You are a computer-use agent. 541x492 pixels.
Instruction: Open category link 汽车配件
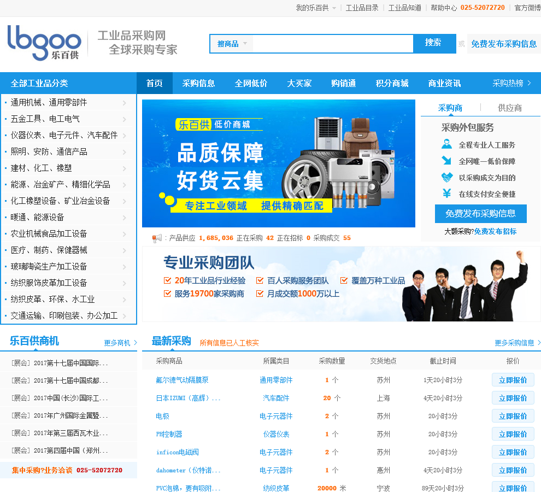(x=276, y=398)
